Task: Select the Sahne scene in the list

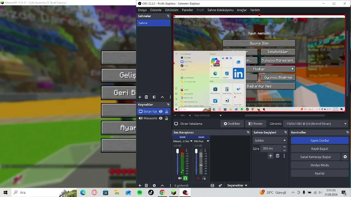Action: click(154, 23)
